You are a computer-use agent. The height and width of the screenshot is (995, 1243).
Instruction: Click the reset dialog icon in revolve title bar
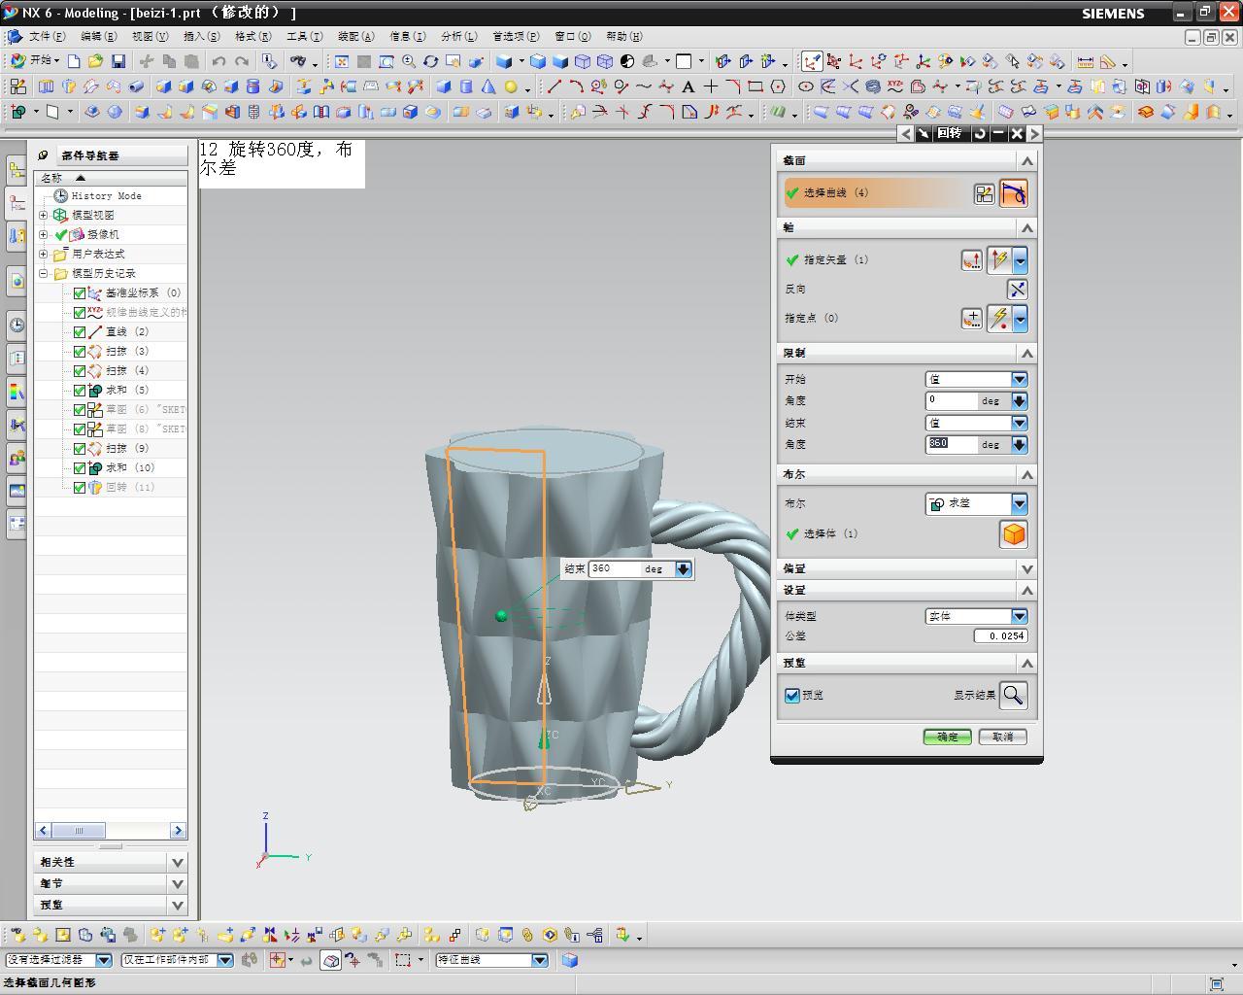(x=980, y=133)
